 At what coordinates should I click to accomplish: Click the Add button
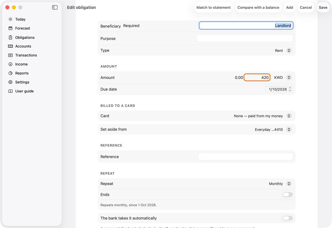(x=290, y=7)
